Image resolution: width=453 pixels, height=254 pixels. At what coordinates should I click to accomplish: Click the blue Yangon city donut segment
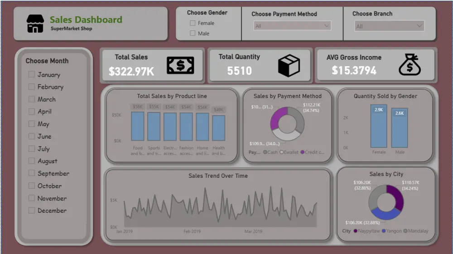385,215
